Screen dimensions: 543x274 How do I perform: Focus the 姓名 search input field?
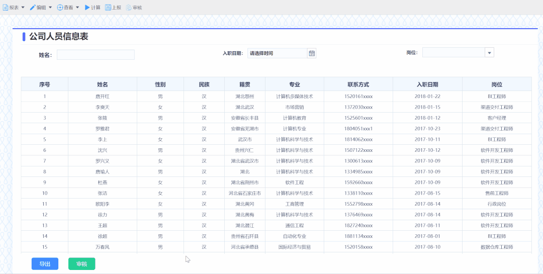tap(96, 55)
